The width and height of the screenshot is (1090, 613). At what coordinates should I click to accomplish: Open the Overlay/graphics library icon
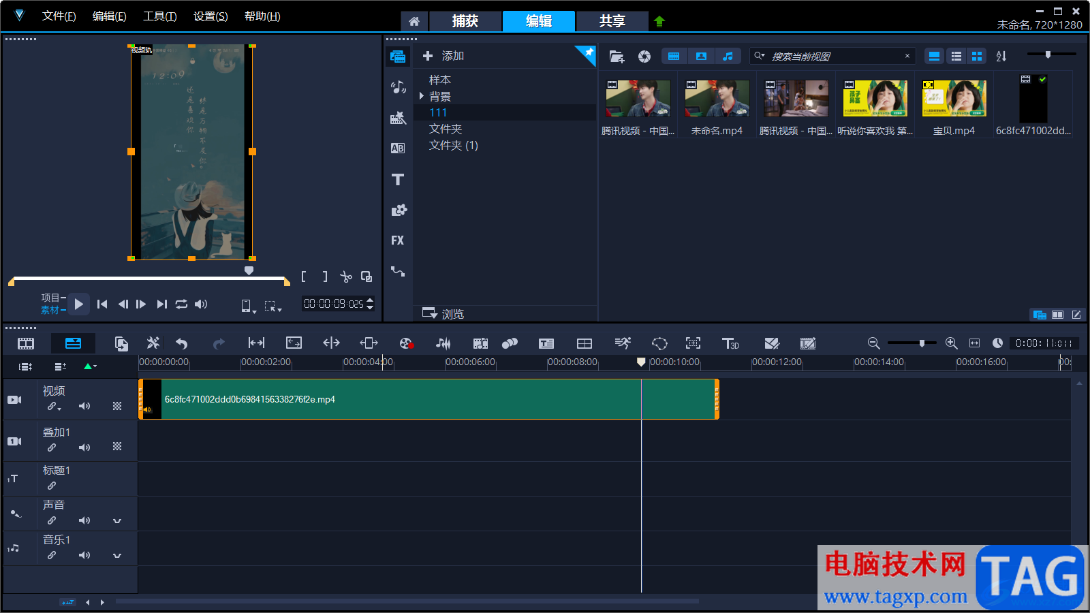coord(398,210)
